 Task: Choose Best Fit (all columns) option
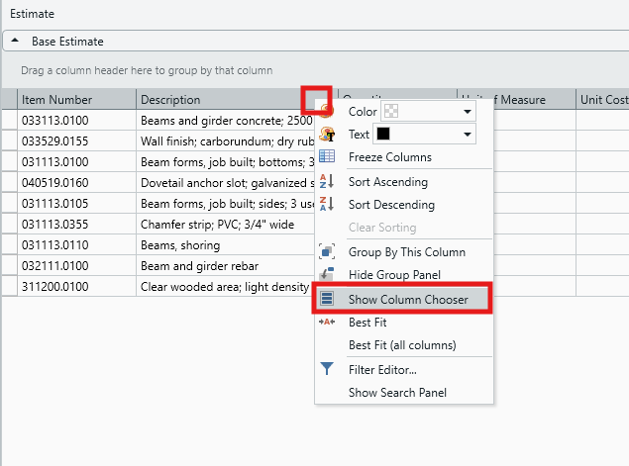click(402, 345)
